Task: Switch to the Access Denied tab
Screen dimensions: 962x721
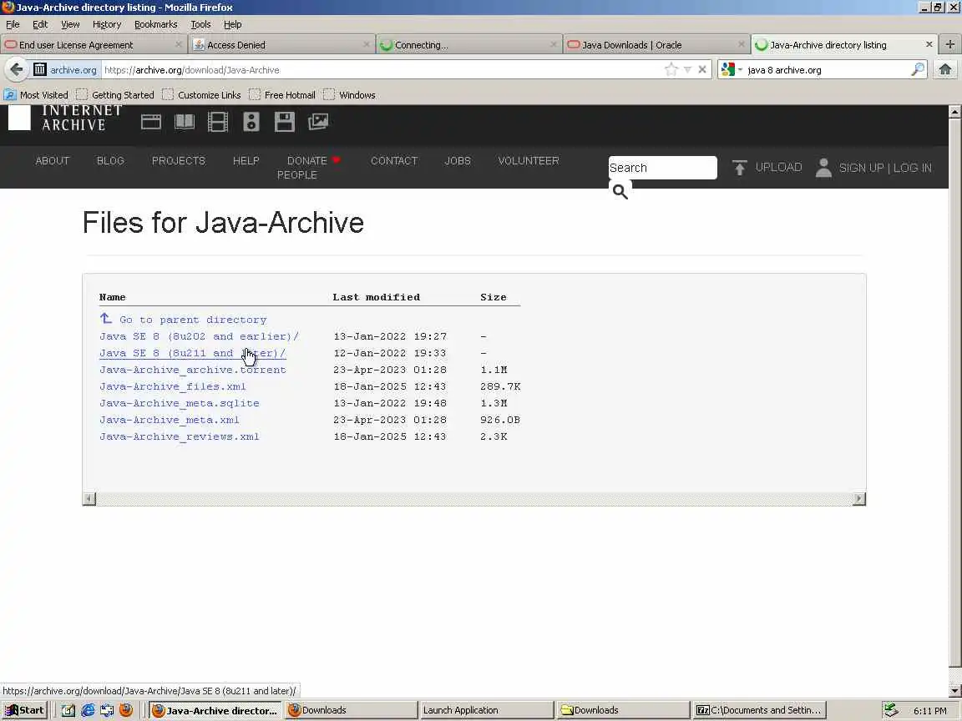Action: point(281,45)
